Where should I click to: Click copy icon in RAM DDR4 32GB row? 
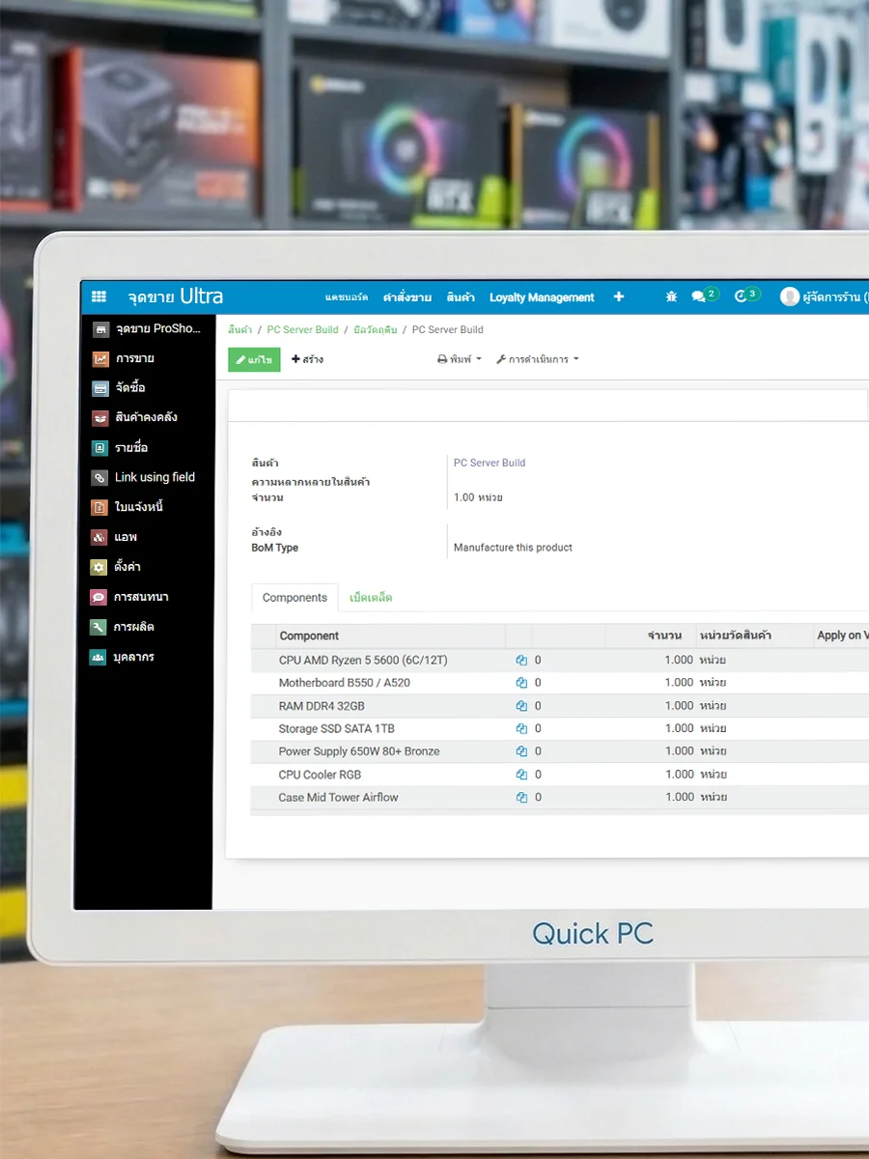click(x=521, y=706)
